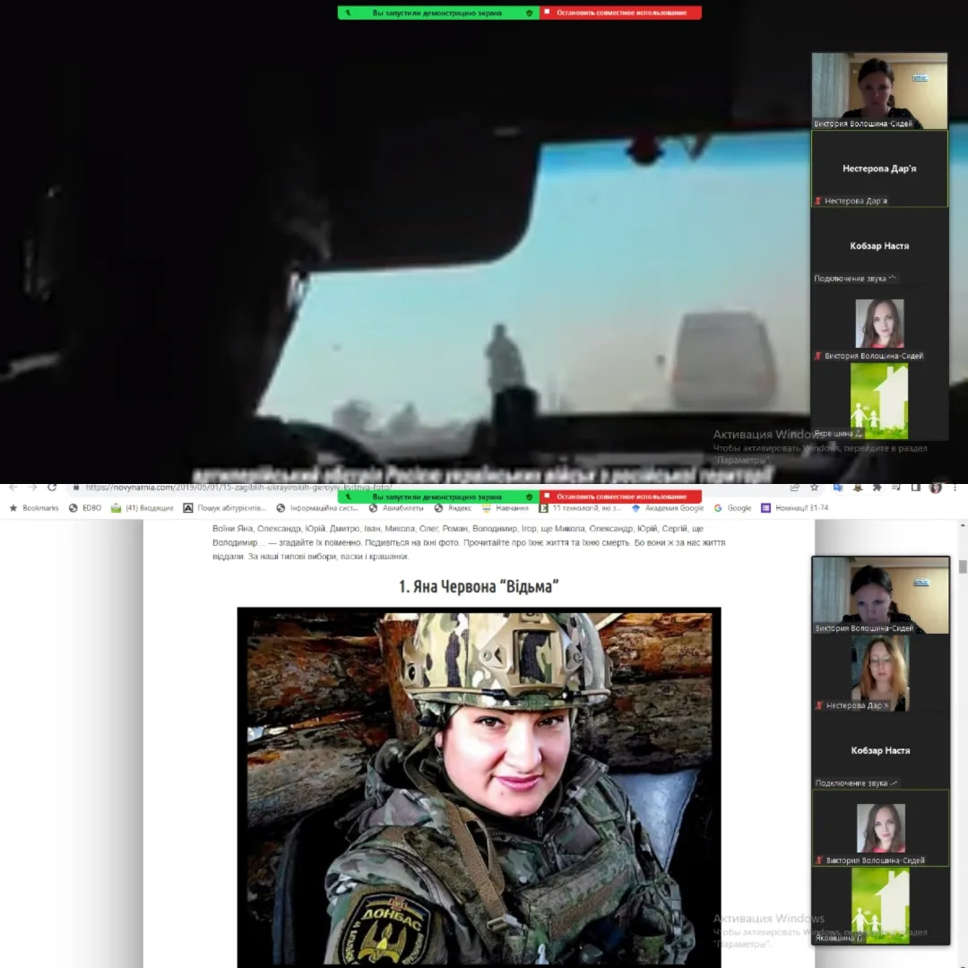Click the browser forward arrow
Screen dimensions: 968x968
pyautogui.click(x=32, y=488)
